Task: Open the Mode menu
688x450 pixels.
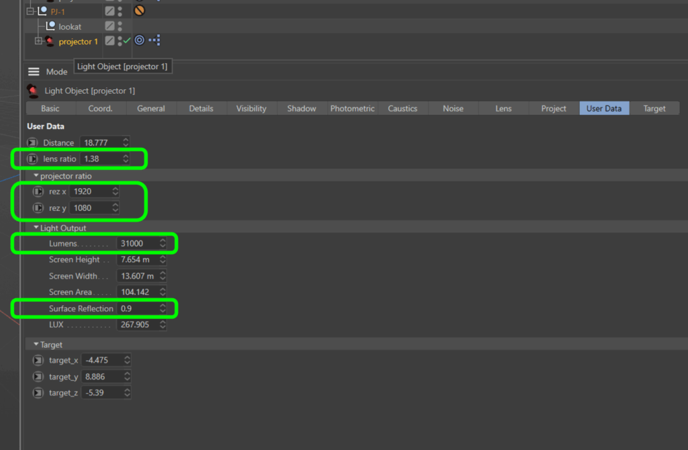Action: pyautogui.click(x=56, y=72)
